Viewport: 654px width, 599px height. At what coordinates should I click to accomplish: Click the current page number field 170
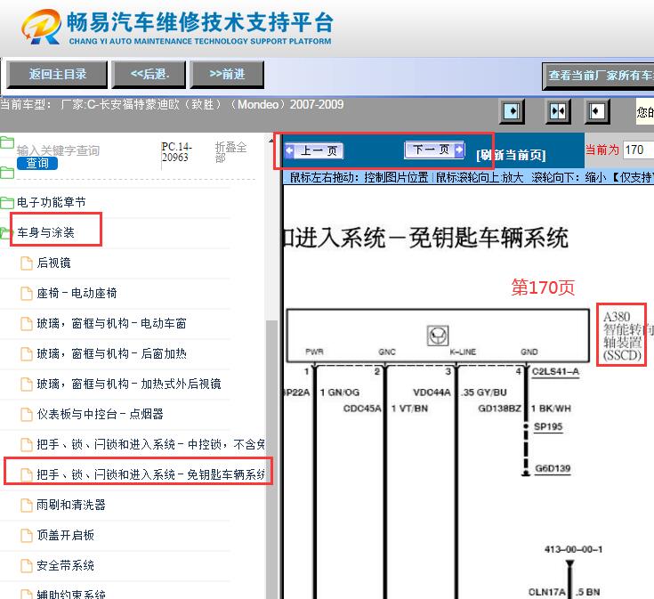[x=638, y=150]
